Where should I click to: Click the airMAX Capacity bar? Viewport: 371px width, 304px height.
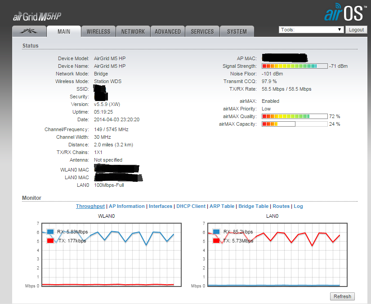[295, 124]
